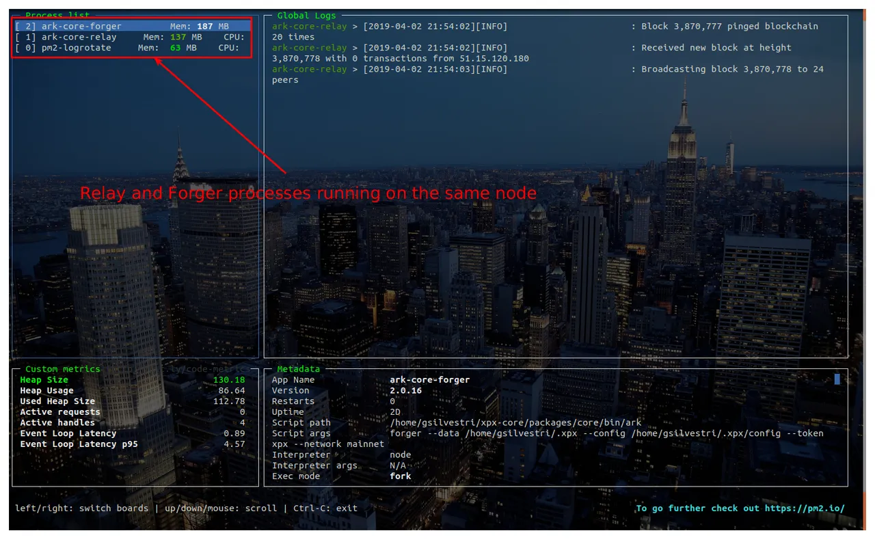Click the Heap Size value 130.18
The width and height of the screenshot is (875, 544).
coord(229,380)
